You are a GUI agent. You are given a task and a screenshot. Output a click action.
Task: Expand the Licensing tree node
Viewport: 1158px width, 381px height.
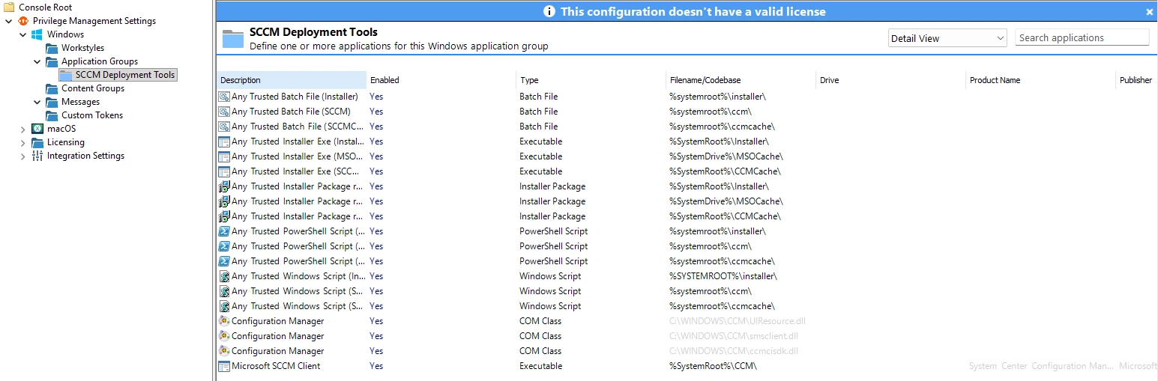pyautogui.click(x=22, y=142)
